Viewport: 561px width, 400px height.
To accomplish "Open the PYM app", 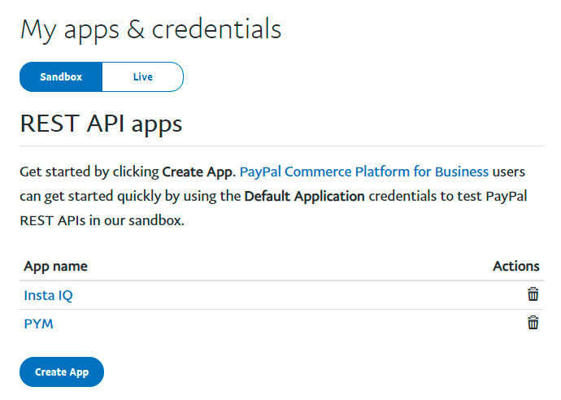I will [38, 324].
